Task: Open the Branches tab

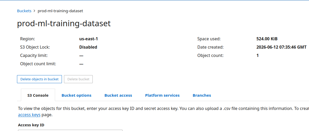Action: [x=202, y=95]
